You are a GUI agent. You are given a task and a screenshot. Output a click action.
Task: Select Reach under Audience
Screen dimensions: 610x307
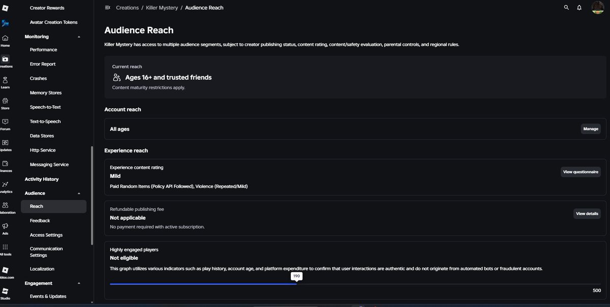coord(53,206)
